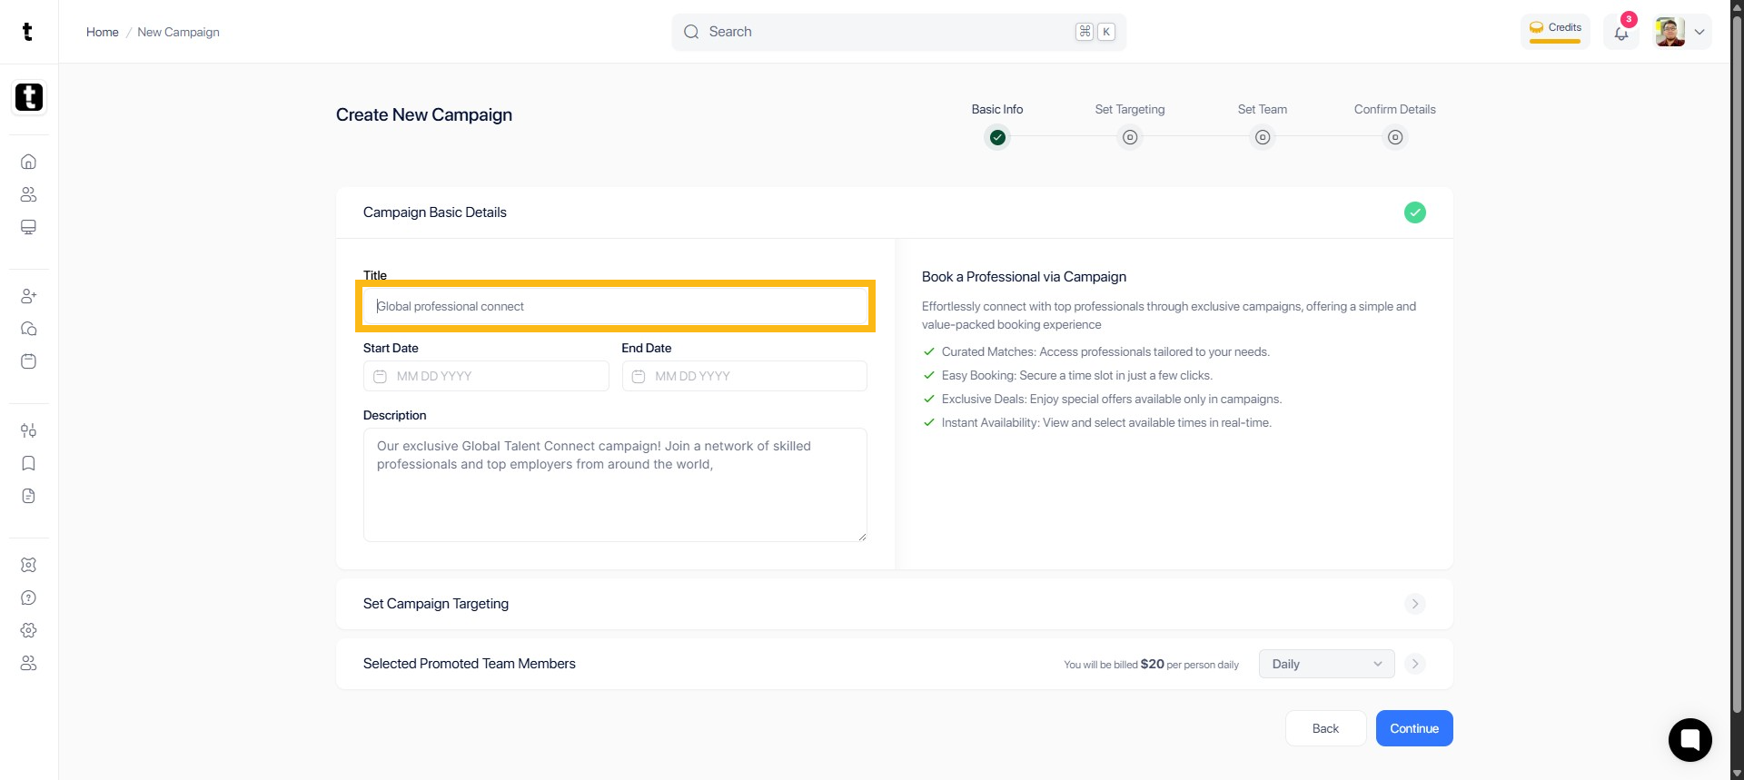This screenshot has width=1744, height=780.
Task: Go to the Set Team step
Action: (1262, 137)
